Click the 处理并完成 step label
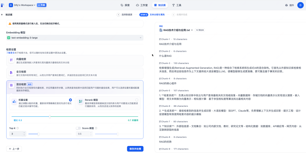Viewport: 306px width, 153px height. point(182,15)
